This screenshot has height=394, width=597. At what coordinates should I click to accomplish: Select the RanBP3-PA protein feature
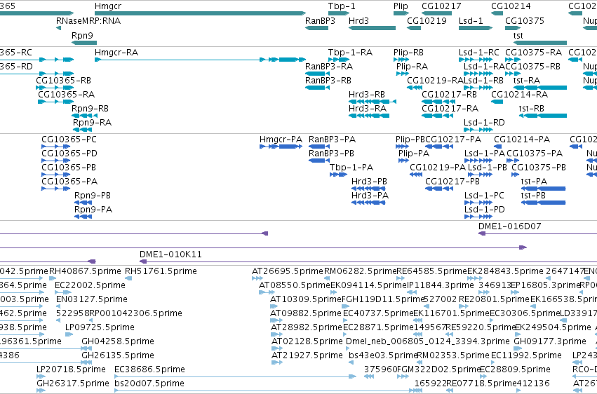pyautogui.click(x=319, y=147)
